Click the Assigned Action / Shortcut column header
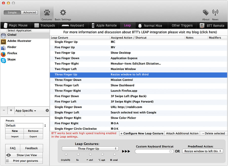 (147, 38)
